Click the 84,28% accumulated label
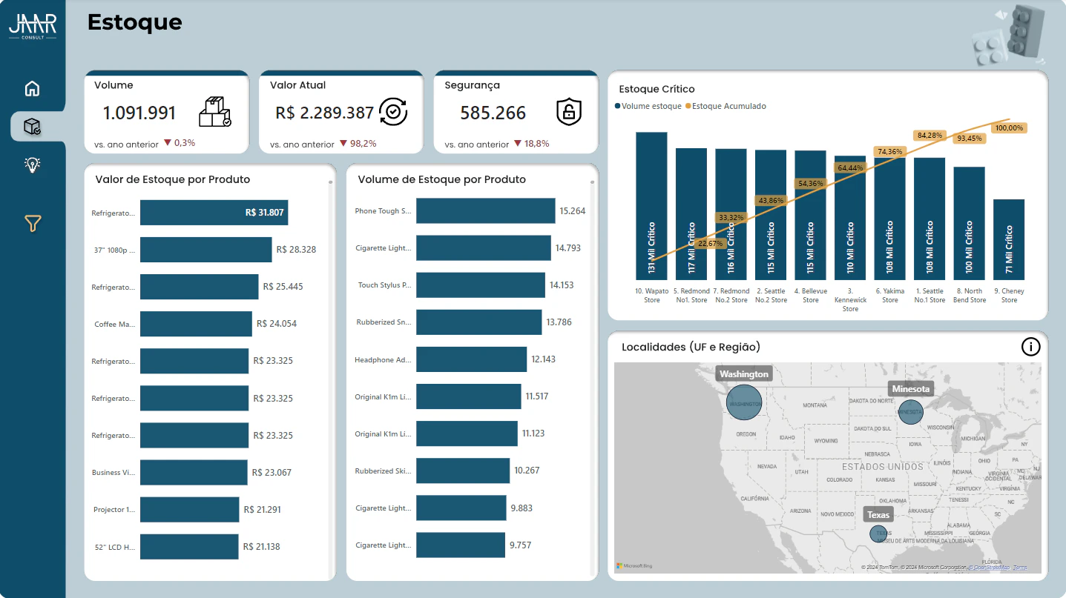 point(930,135)
